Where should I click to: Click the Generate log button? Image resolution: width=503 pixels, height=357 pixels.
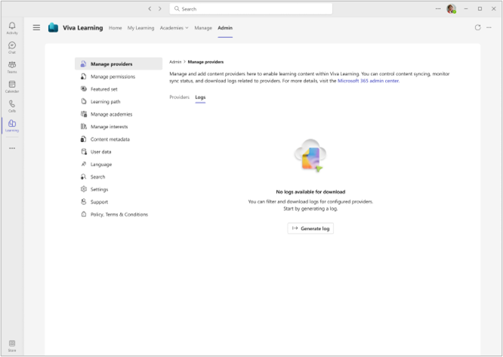click(x=310, y=228)
